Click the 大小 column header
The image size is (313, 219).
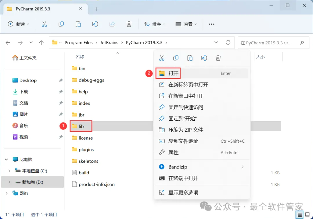261,57
